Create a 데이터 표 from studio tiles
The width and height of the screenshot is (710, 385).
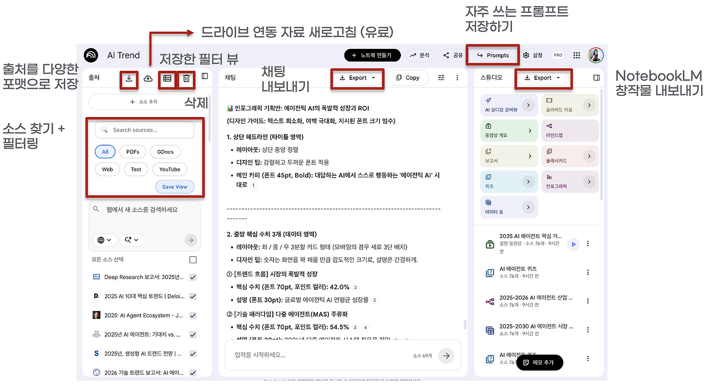[x=509, y=207]
